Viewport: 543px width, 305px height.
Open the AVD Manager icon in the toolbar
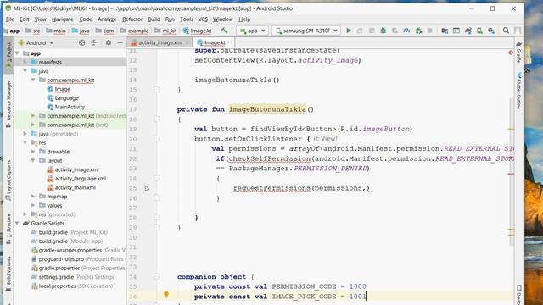point(479,30)
